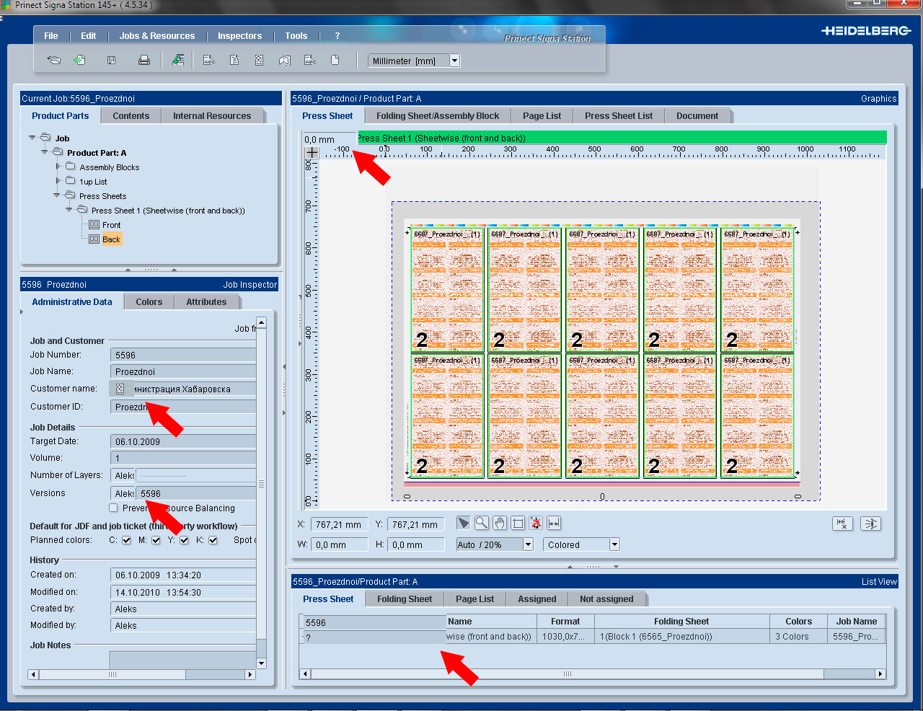Screen dimensions: 923x711
Task: Open the File menu
Action: point(50,36)
